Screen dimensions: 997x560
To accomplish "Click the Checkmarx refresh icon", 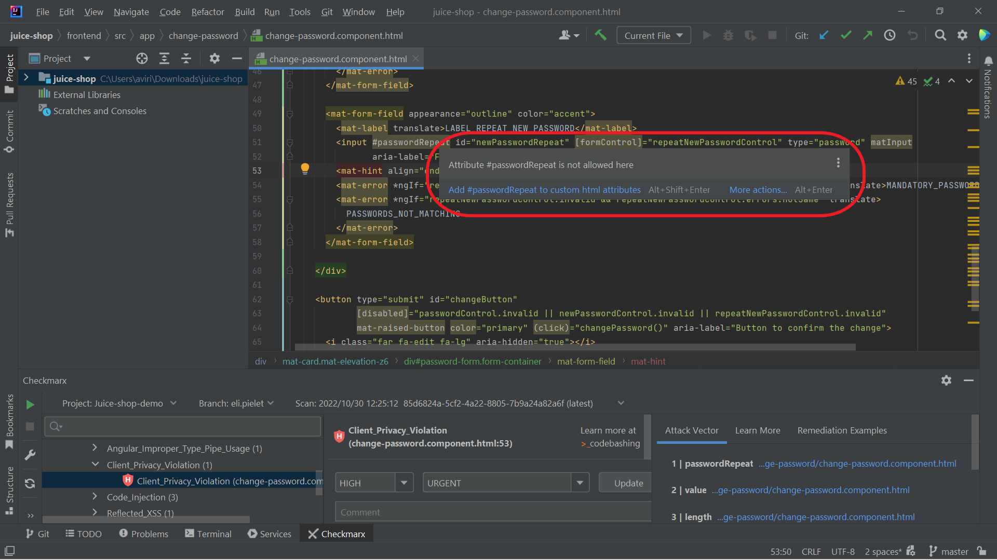I will (x=30, y=483).
